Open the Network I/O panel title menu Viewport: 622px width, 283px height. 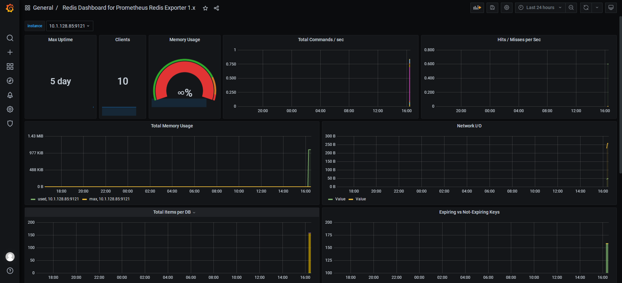[469, 126]
